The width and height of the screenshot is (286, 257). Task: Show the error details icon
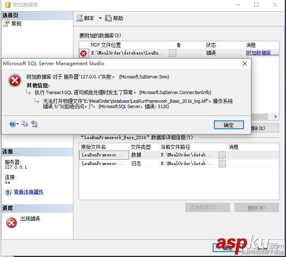point(34,124)
